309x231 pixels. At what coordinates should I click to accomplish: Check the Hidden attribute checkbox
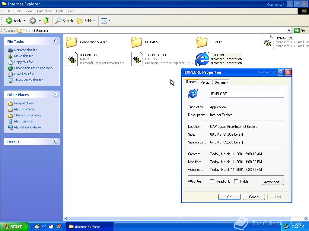tap(236, 181)
